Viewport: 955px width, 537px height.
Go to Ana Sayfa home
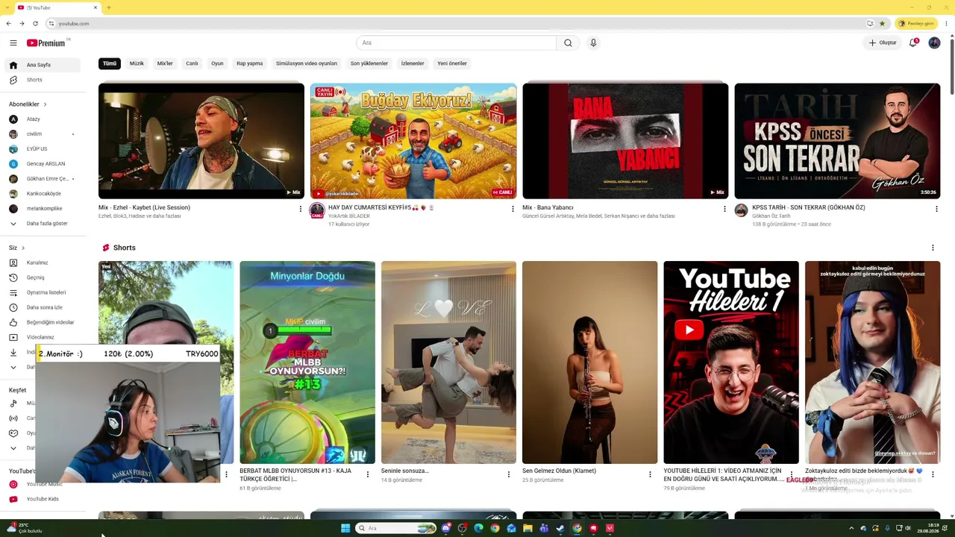coord(43,65)
